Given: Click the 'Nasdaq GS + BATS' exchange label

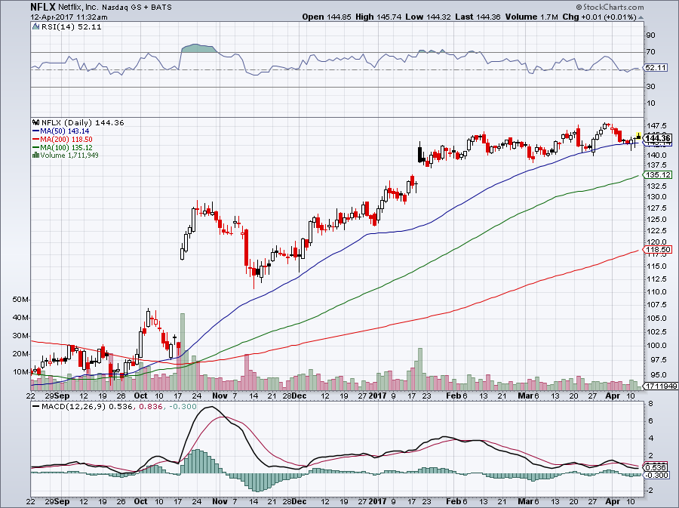Looking at the screenshot, I should coord(137,8).
